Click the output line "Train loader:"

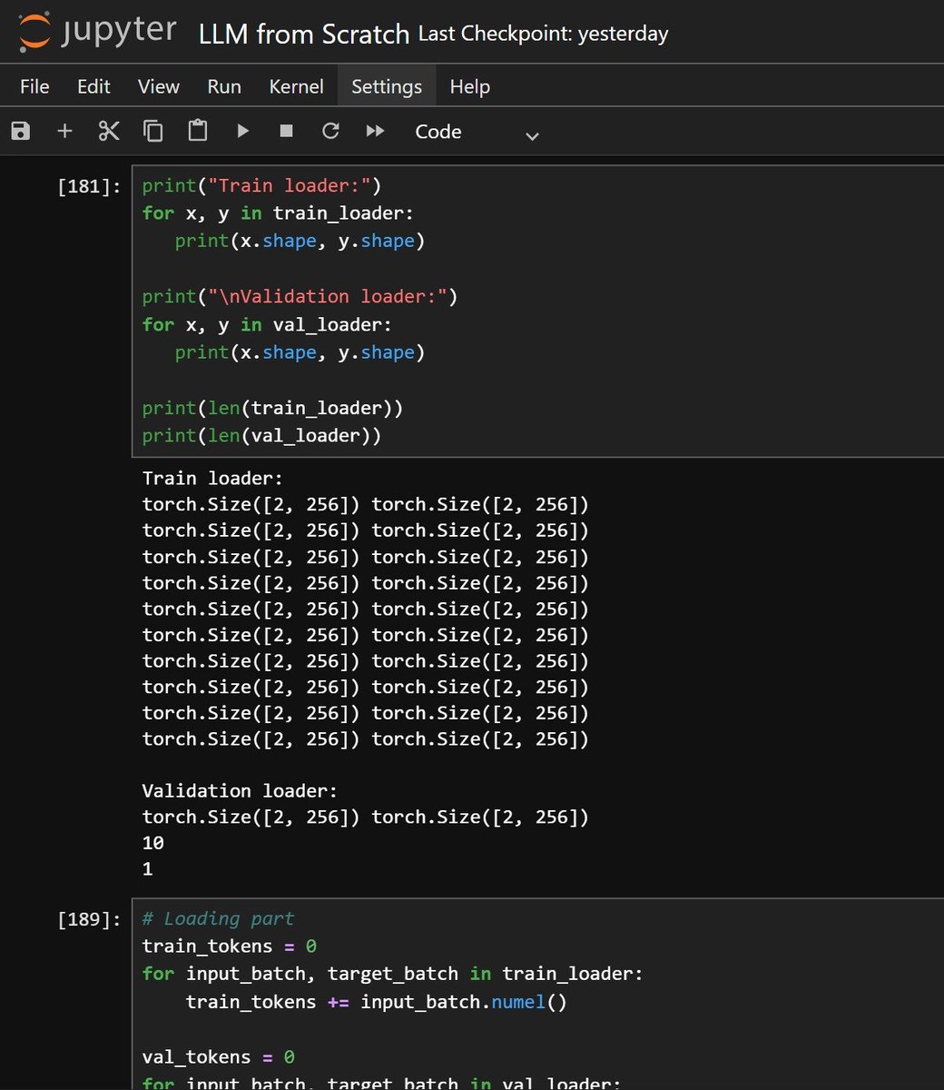(213, 478)
